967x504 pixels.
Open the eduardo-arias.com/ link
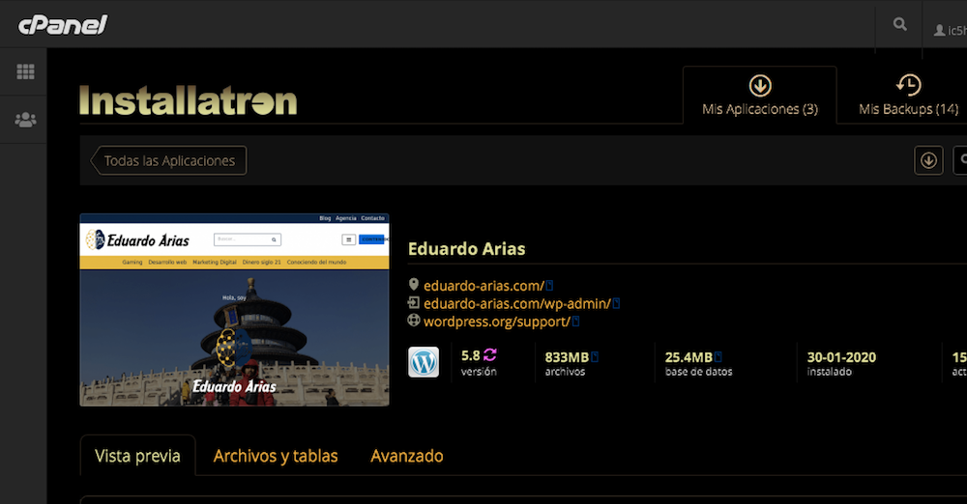pos(483,286)
